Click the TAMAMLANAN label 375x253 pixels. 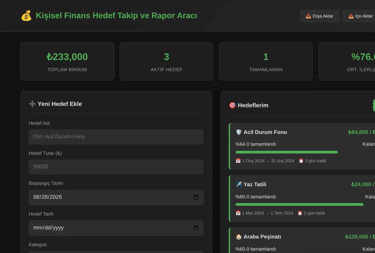(x=266, y=70)
